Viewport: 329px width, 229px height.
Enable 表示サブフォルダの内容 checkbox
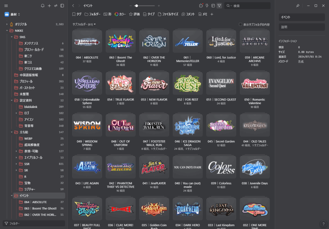pos(240,24)
